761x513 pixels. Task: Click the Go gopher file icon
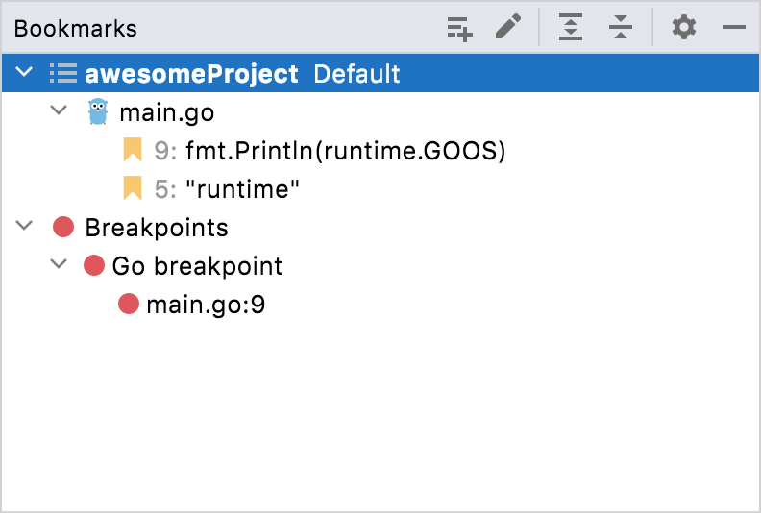97,112
